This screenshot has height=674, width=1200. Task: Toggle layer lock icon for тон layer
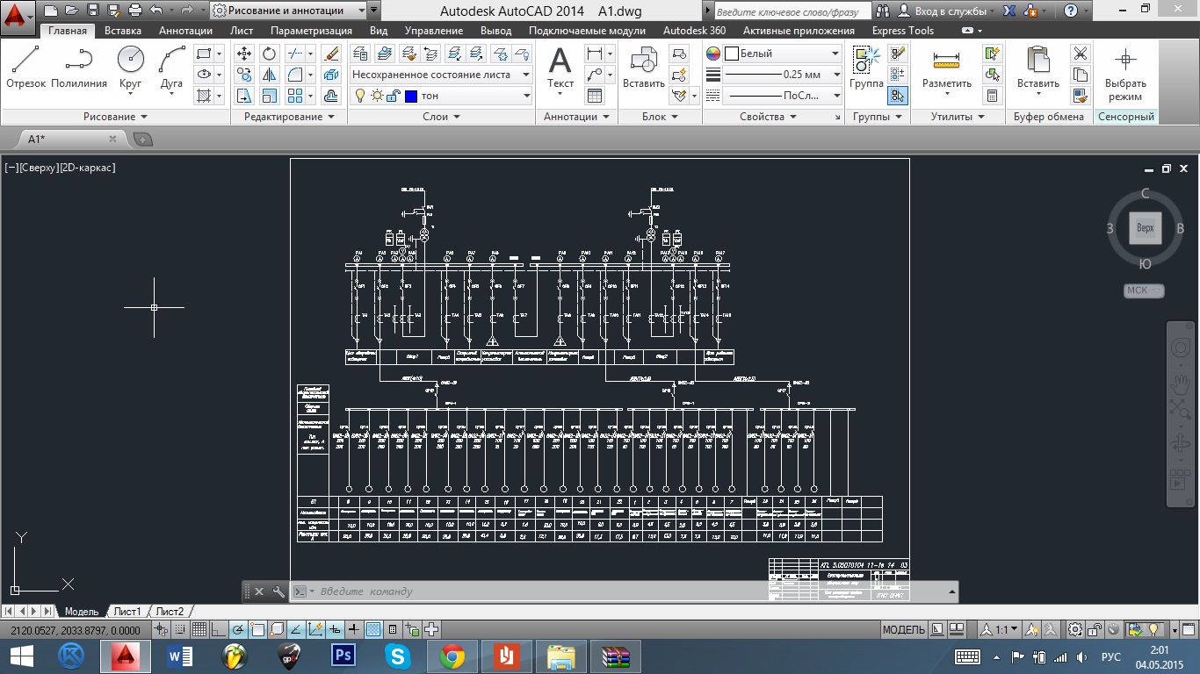[x=394, y=96]
